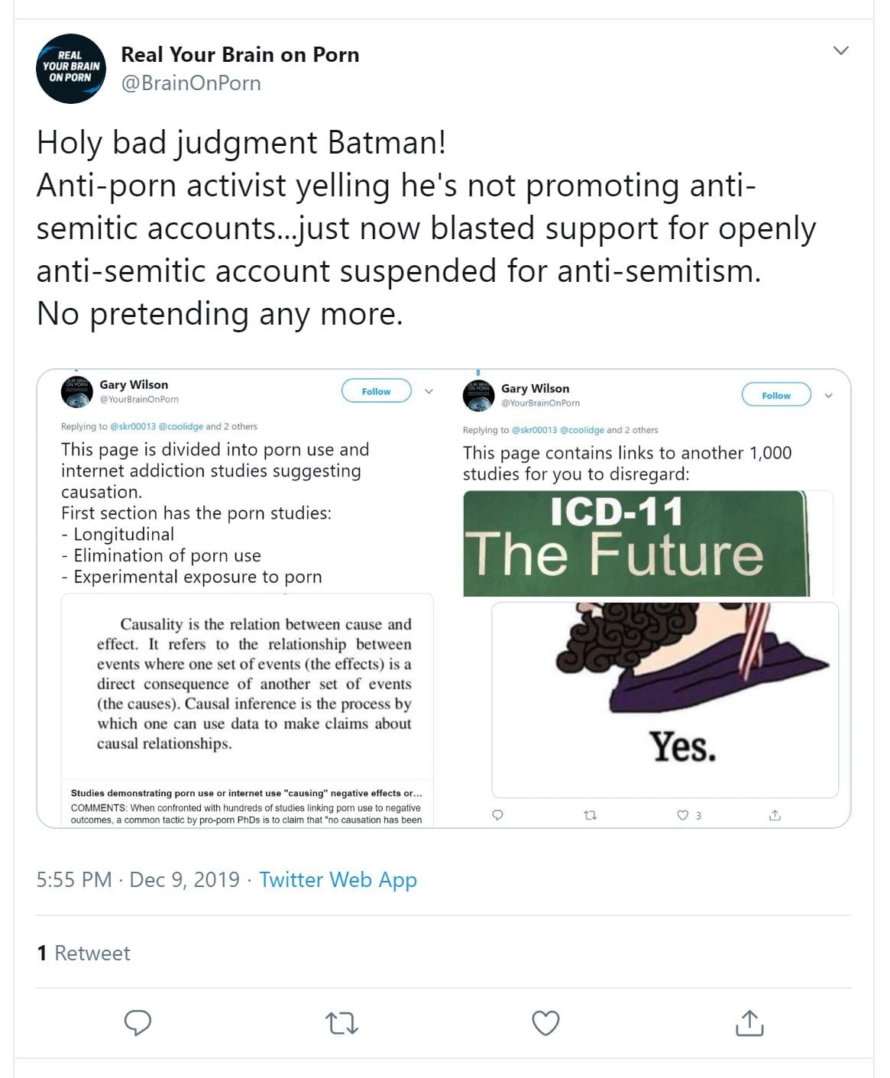The image size is (890, 1078).
Task: Click share icon in embedded screenshot tweet
Action: tap(775, 815)
